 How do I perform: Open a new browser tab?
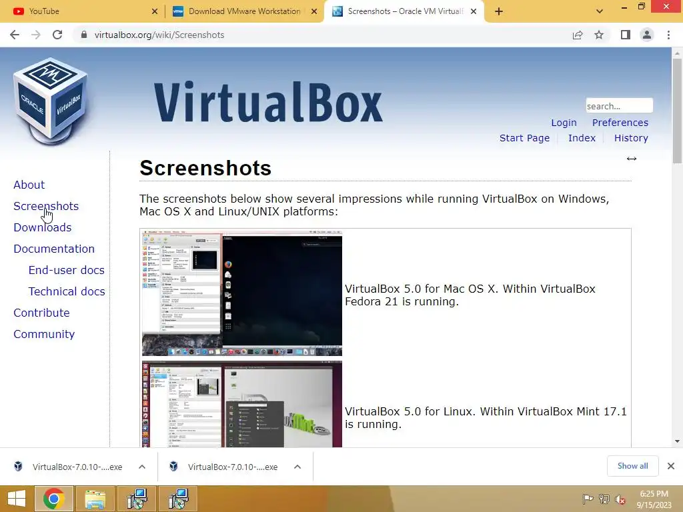point(499,11)
